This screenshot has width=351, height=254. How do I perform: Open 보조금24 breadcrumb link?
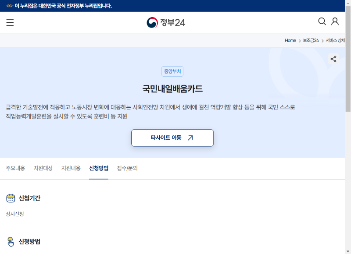tap(311, 40)
